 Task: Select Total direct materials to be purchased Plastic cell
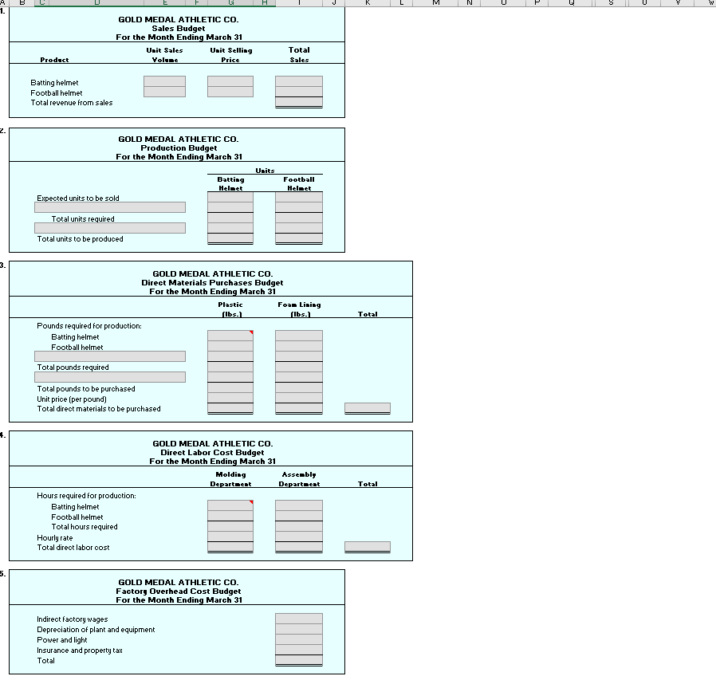pyautogui.click(x=230, y=408)
